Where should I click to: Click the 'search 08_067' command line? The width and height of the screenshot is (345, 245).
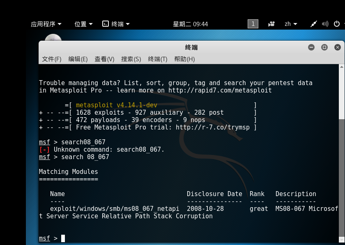(85, 157)
